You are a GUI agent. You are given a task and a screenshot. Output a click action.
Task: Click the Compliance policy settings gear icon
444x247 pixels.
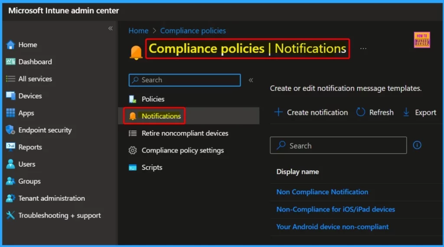tap(133, 151)
